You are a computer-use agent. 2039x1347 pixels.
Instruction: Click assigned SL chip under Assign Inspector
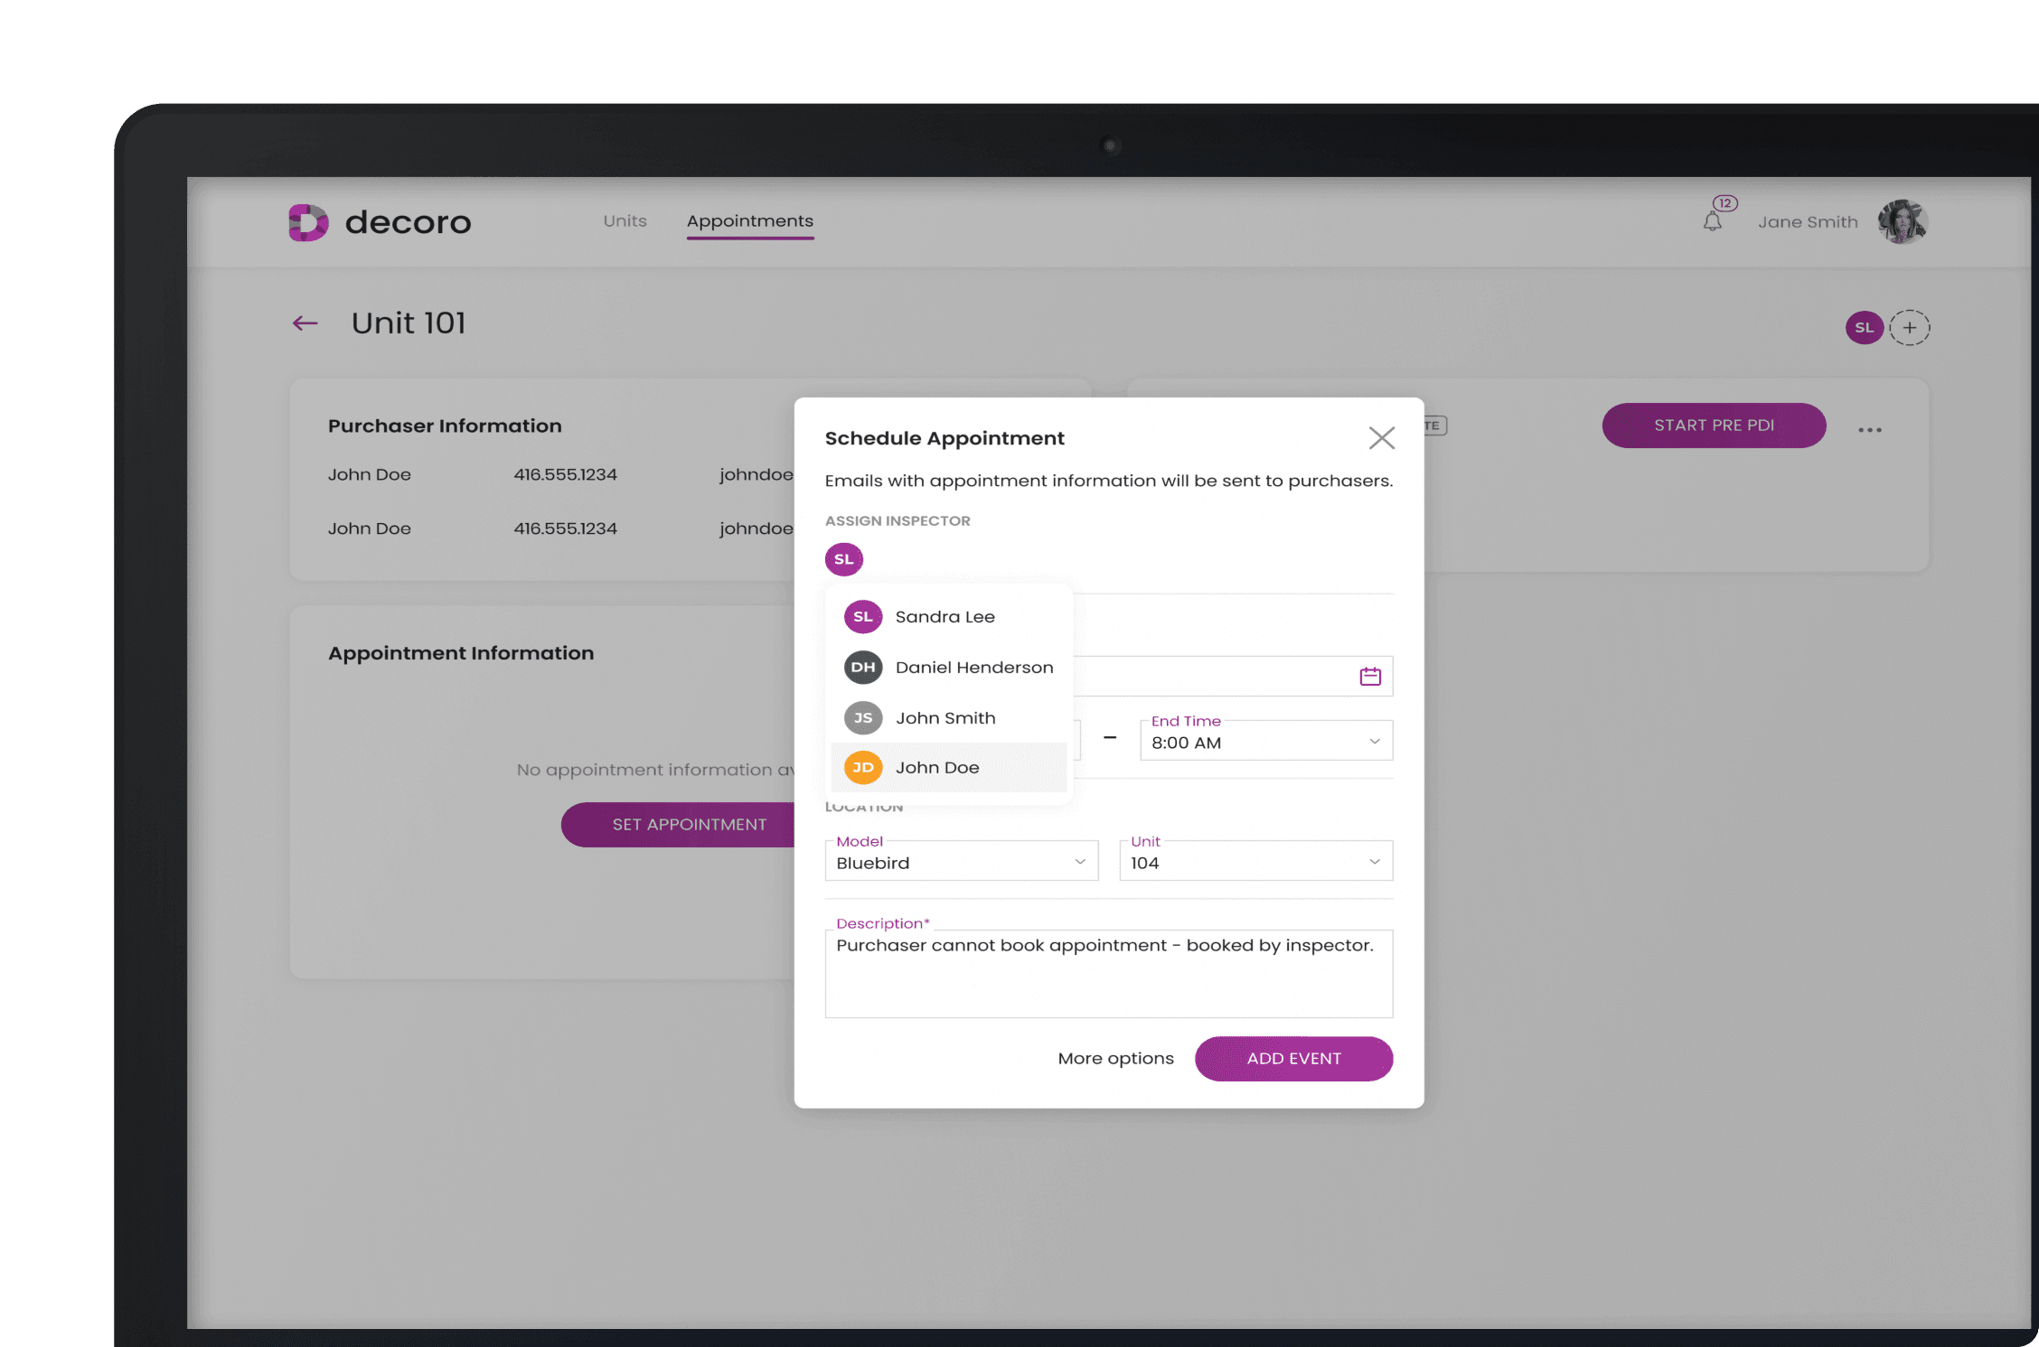[x=843, y=559]
